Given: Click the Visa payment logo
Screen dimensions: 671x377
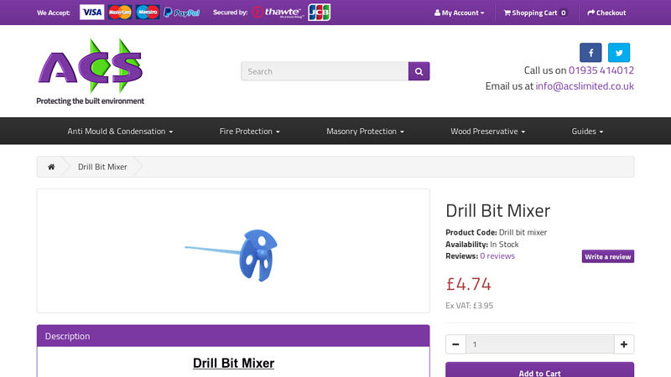Looking at the screenshot, I should [x=91, y=13].
